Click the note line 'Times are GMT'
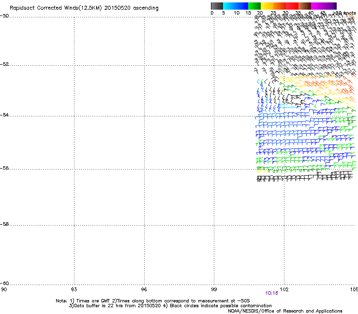The height and width of the screenshot is (314, 358). coord(93,301)
